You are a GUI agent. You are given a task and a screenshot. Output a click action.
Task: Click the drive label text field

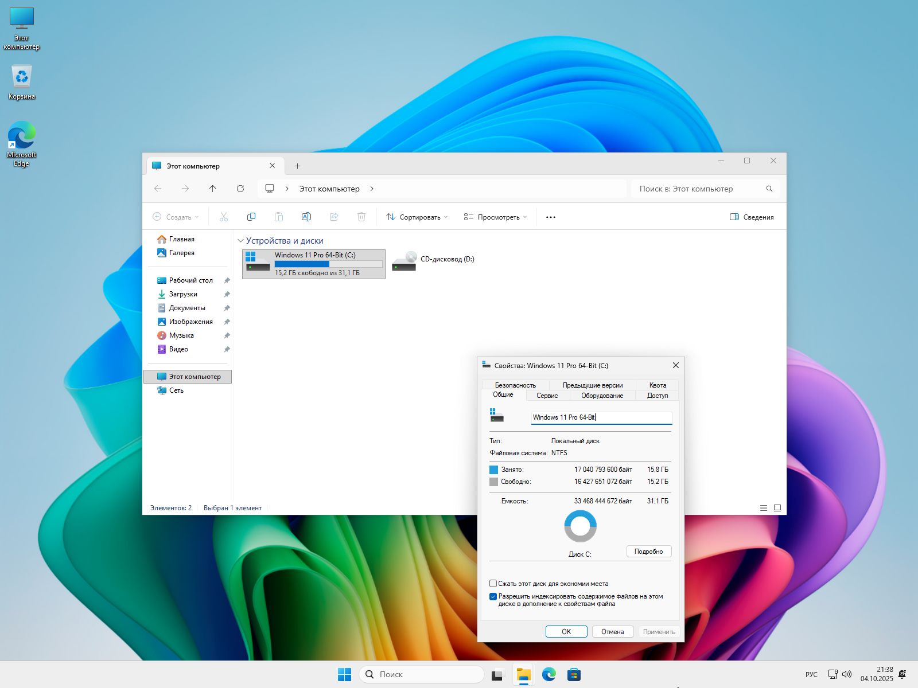coord(601,417)
